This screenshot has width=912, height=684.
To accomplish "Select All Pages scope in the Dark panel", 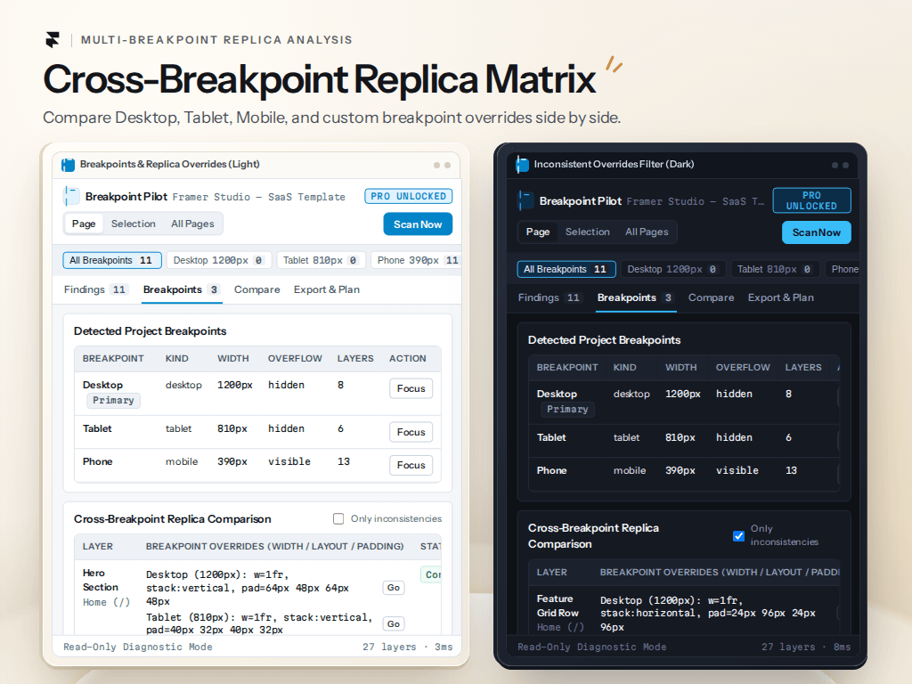I will click(x=647, y=232).
